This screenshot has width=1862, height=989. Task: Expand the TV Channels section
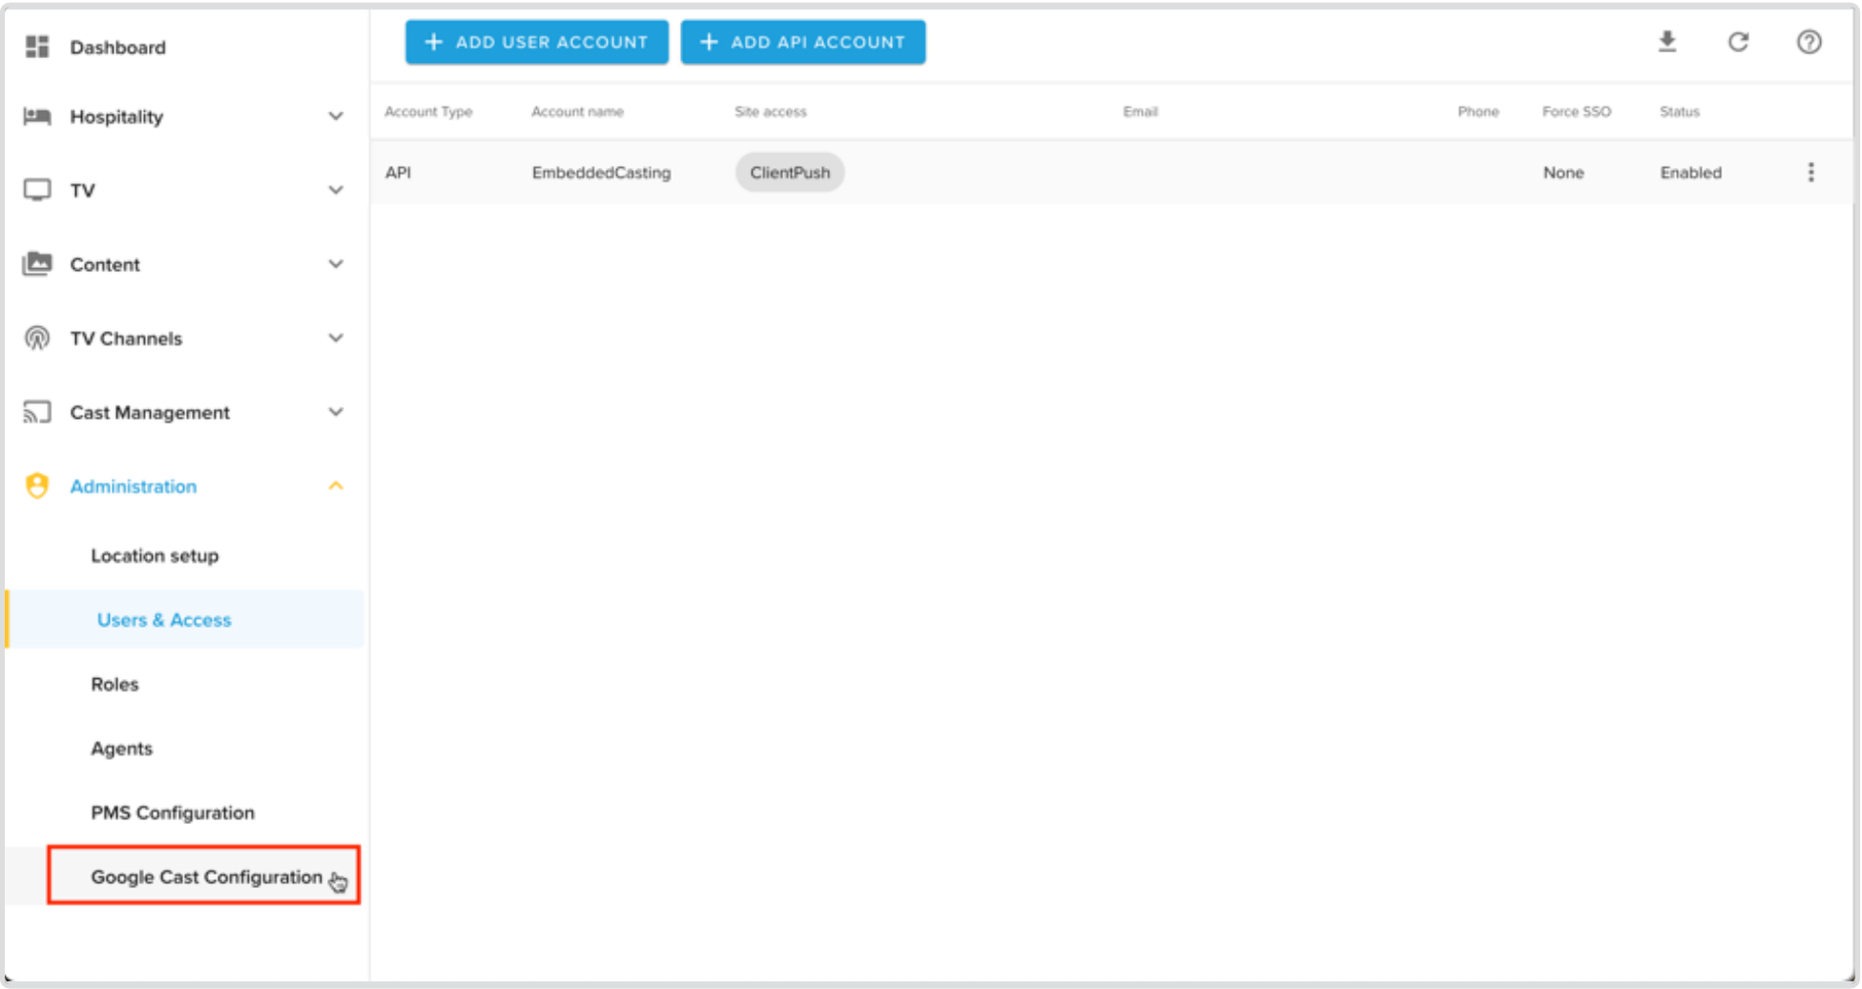coord(336,338)
